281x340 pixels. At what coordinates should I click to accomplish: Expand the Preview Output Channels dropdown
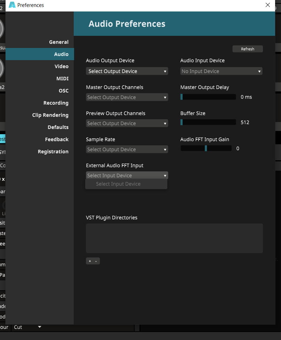click(127, 123)
